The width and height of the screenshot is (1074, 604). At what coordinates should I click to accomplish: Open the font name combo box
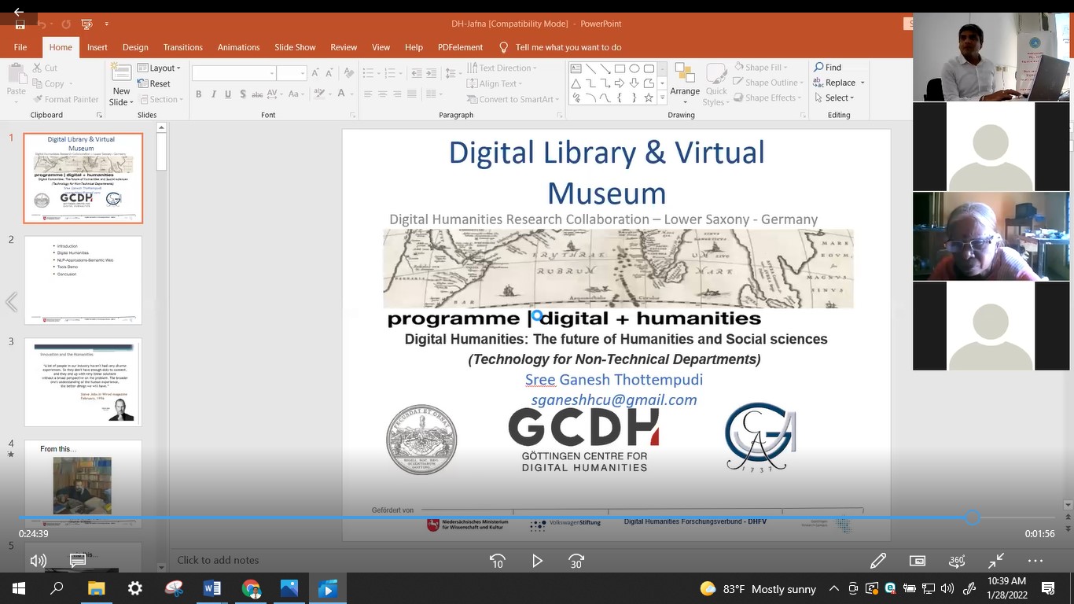(234, 73)
